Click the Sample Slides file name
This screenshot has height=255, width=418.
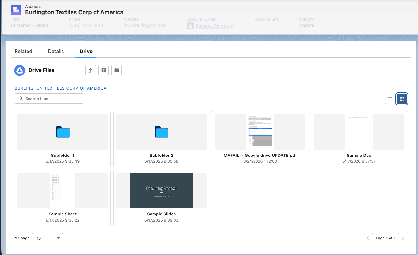click(162, 214)
